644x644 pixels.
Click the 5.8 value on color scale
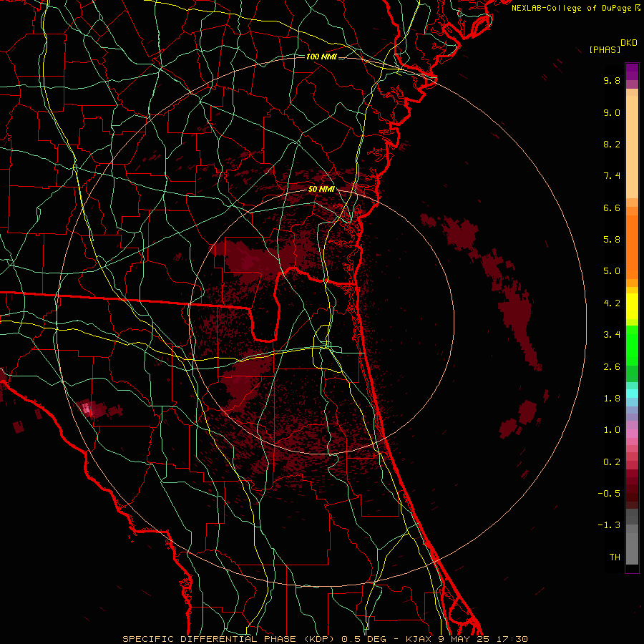click(612, 240)
